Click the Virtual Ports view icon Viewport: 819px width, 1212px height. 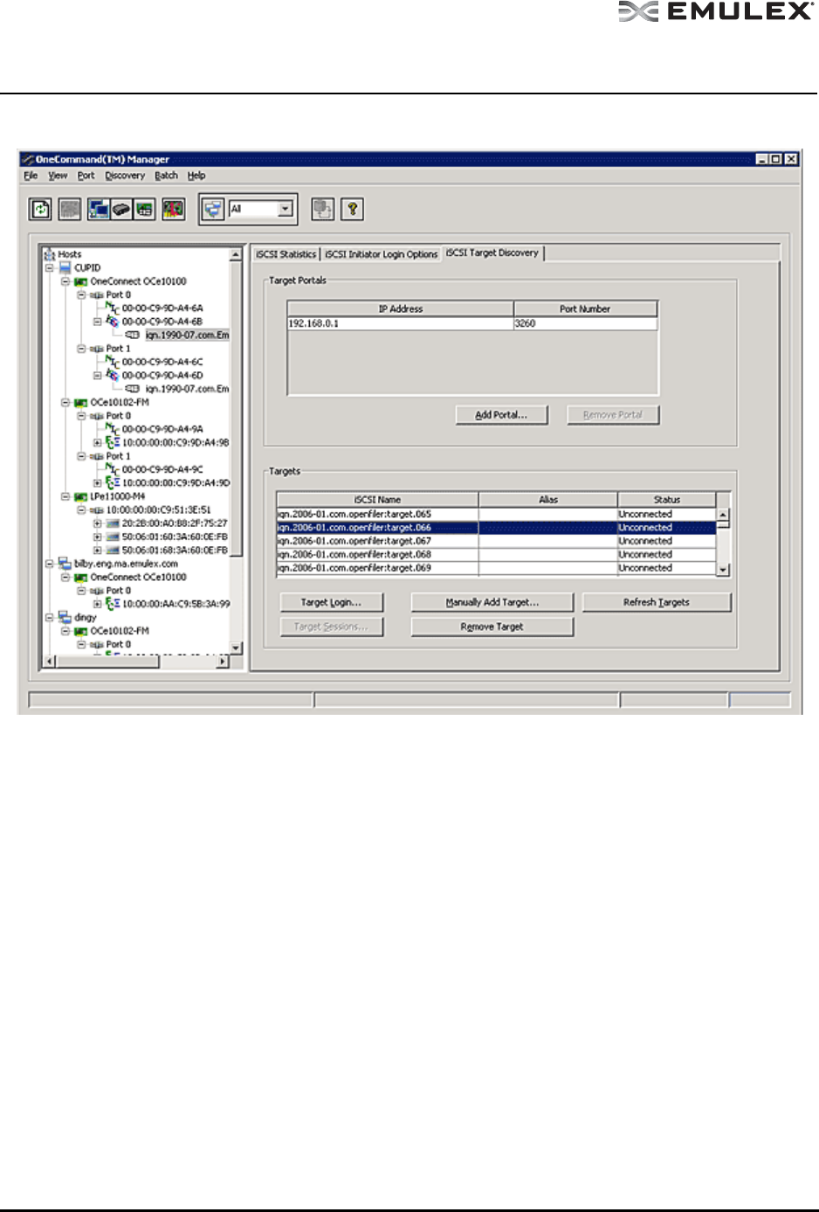click(145, 209)
